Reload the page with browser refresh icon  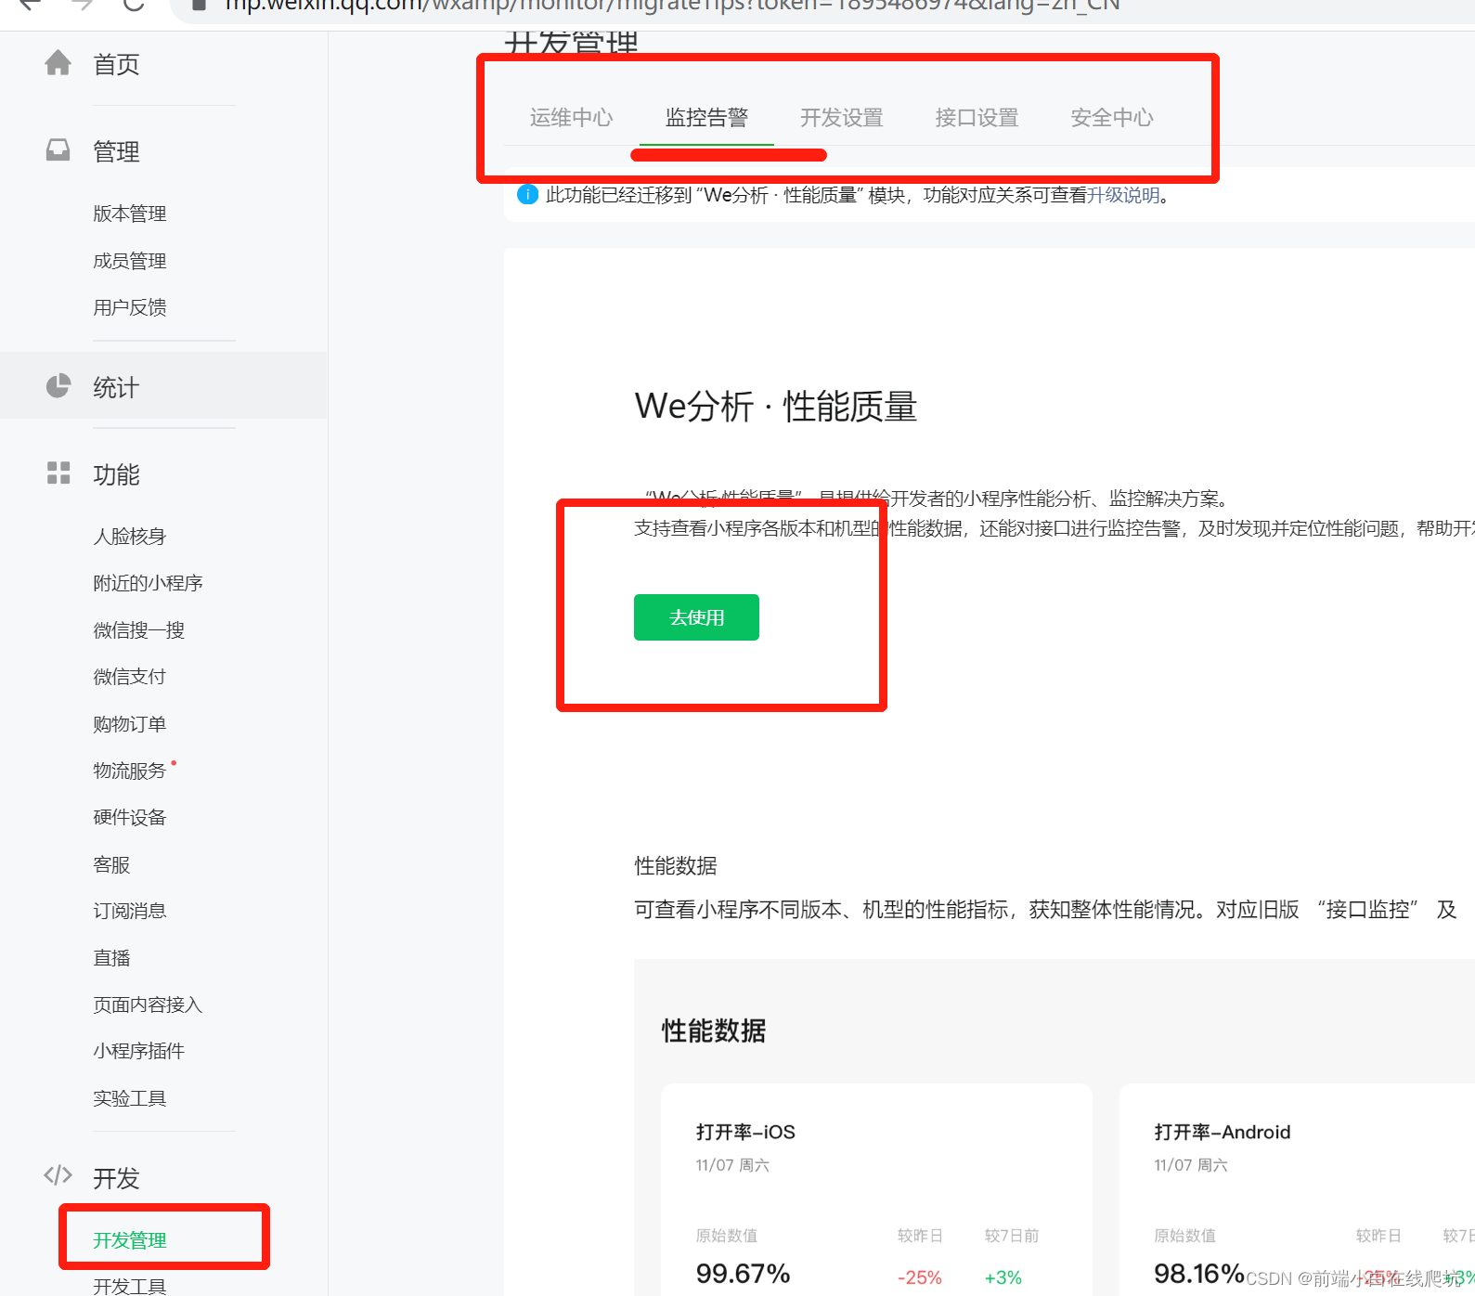coord(135,5)
